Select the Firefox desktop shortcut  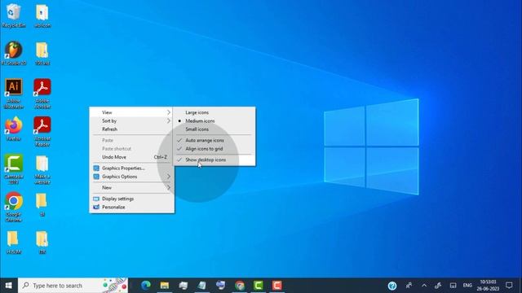[x=13, y=129]
